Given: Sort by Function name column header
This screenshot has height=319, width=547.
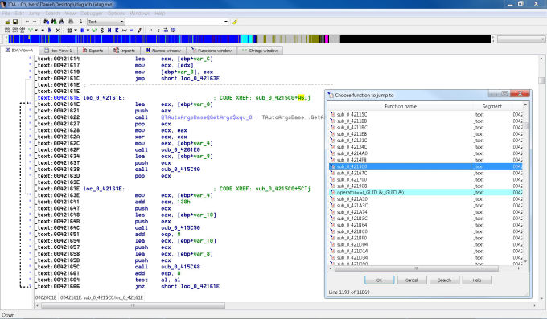Looking at the screenshot, I should tap(401, 106).
